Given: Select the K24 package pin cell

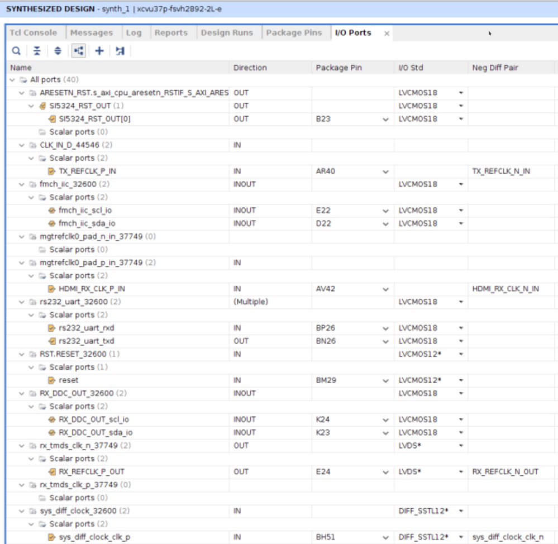Looking at the screenshot, I should click(x=353, y=419).
